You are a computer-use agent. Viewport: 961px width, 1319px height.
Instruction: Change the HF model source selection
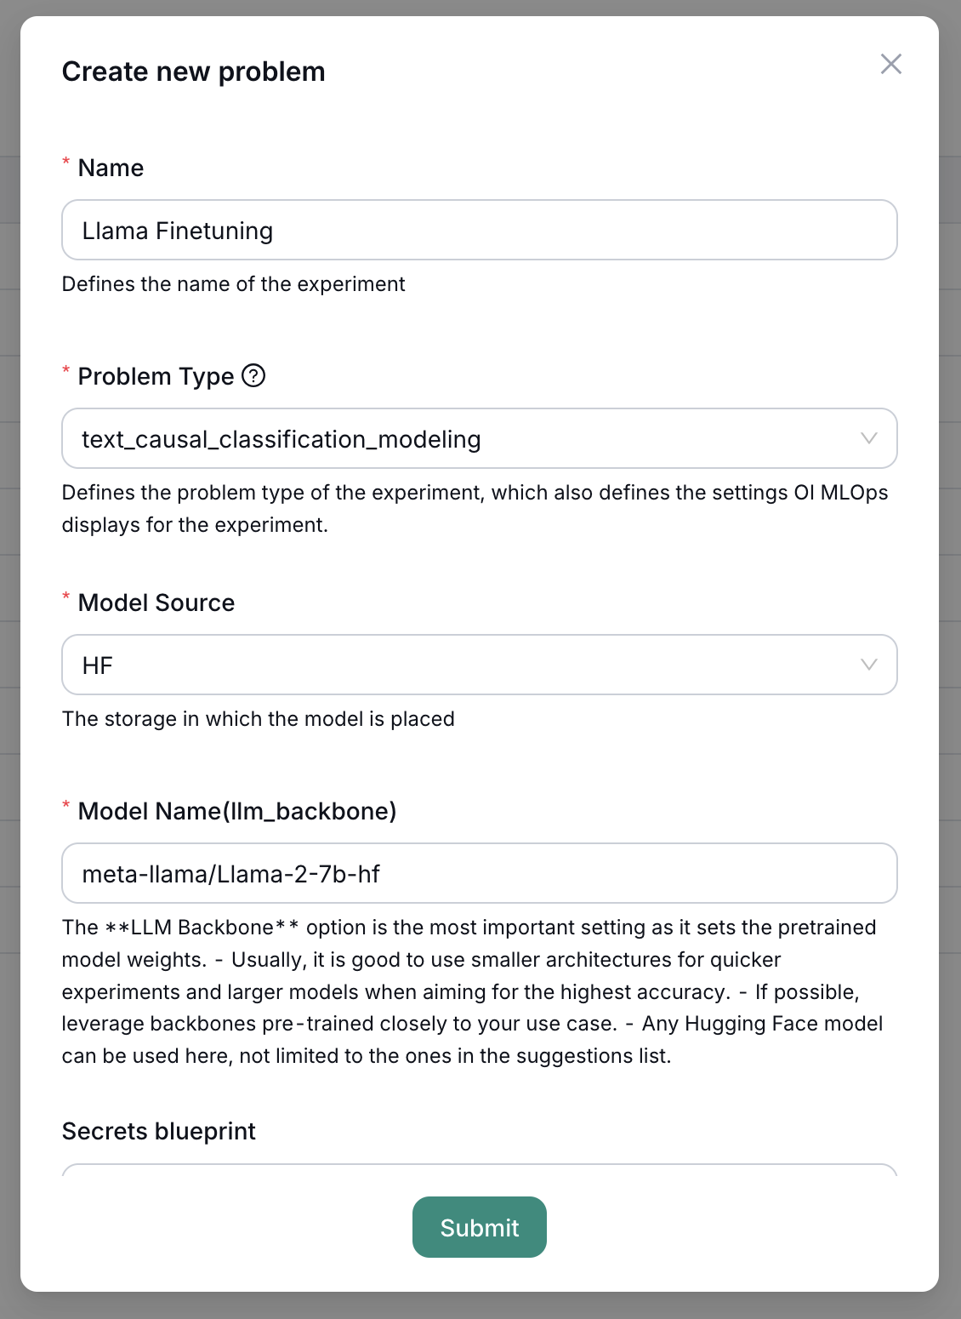click(479, 665)
